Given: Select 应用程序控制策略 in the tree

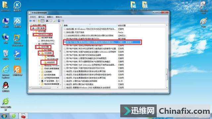Looking at the screenshot, I should 52,78.
